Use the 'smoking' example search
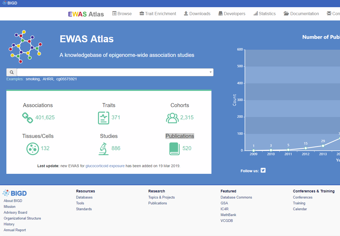The width and height of the screenshot is (340, 236). [33, 79]
